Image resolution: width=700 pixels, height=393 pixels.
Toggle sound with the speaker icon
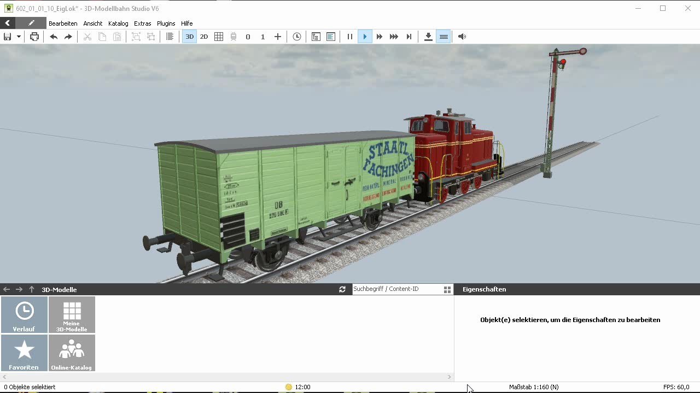462,37
